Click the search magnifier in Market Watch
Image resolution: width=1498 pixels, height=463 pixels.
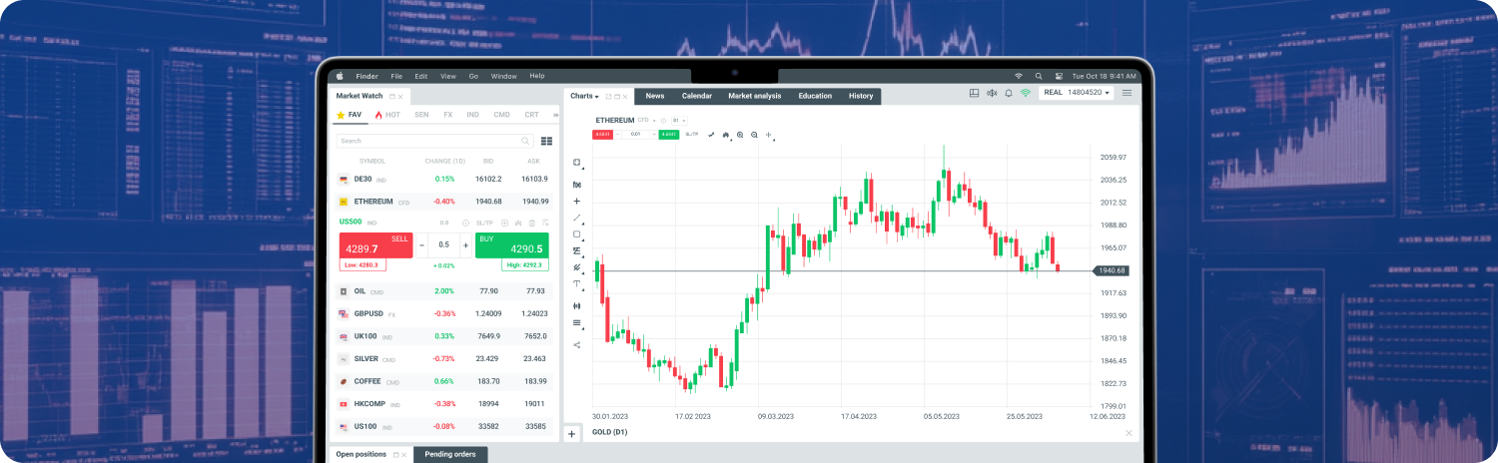coord(525,141)
